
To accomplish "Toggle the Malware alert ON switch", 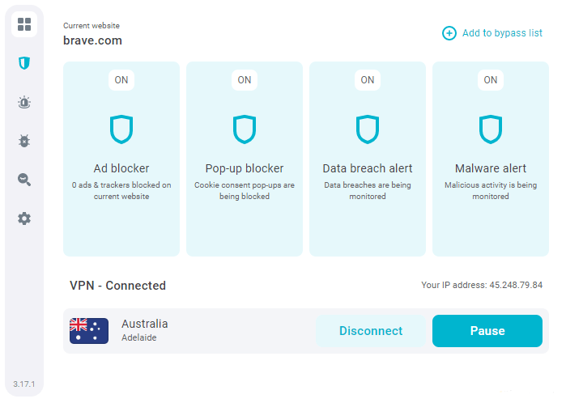I will pyautogui.click(x=491, y=80).
